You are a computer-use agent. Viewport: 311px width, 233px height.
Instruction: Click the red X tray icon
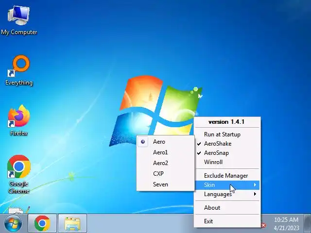pyautogui.click(x=263, y=225)
